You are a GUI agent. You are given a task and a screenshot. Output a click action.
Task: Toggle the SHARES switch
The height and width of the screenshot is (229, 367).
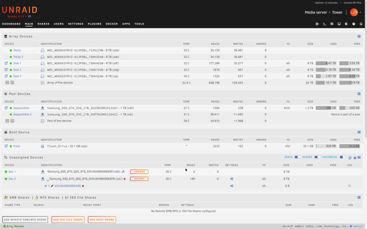tap(317, 157)
